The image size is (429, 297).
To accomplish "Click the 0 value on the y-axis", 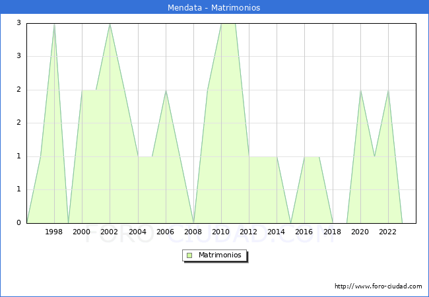I will coord(19,222).
